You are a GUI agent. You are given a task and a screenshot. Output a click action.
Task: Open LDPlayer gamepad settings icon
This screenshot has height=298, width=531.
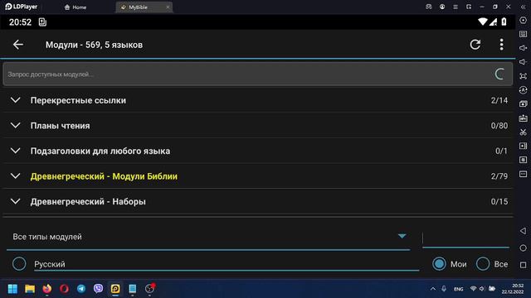click(x=429, y=7)
